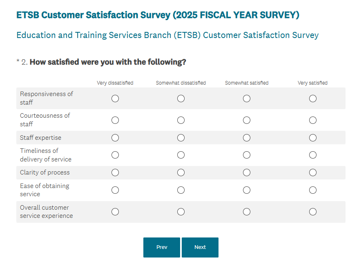Select Very satisfied for Responsiveness of staff
The height and width of the screenshot is (262, 359).
(313, 99)
